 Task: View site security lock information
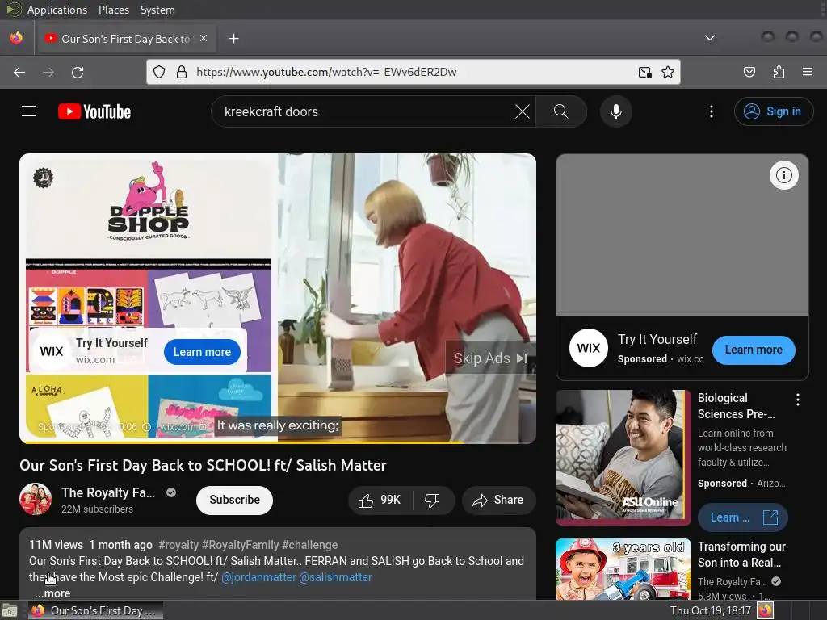click(x=182, y=72)
